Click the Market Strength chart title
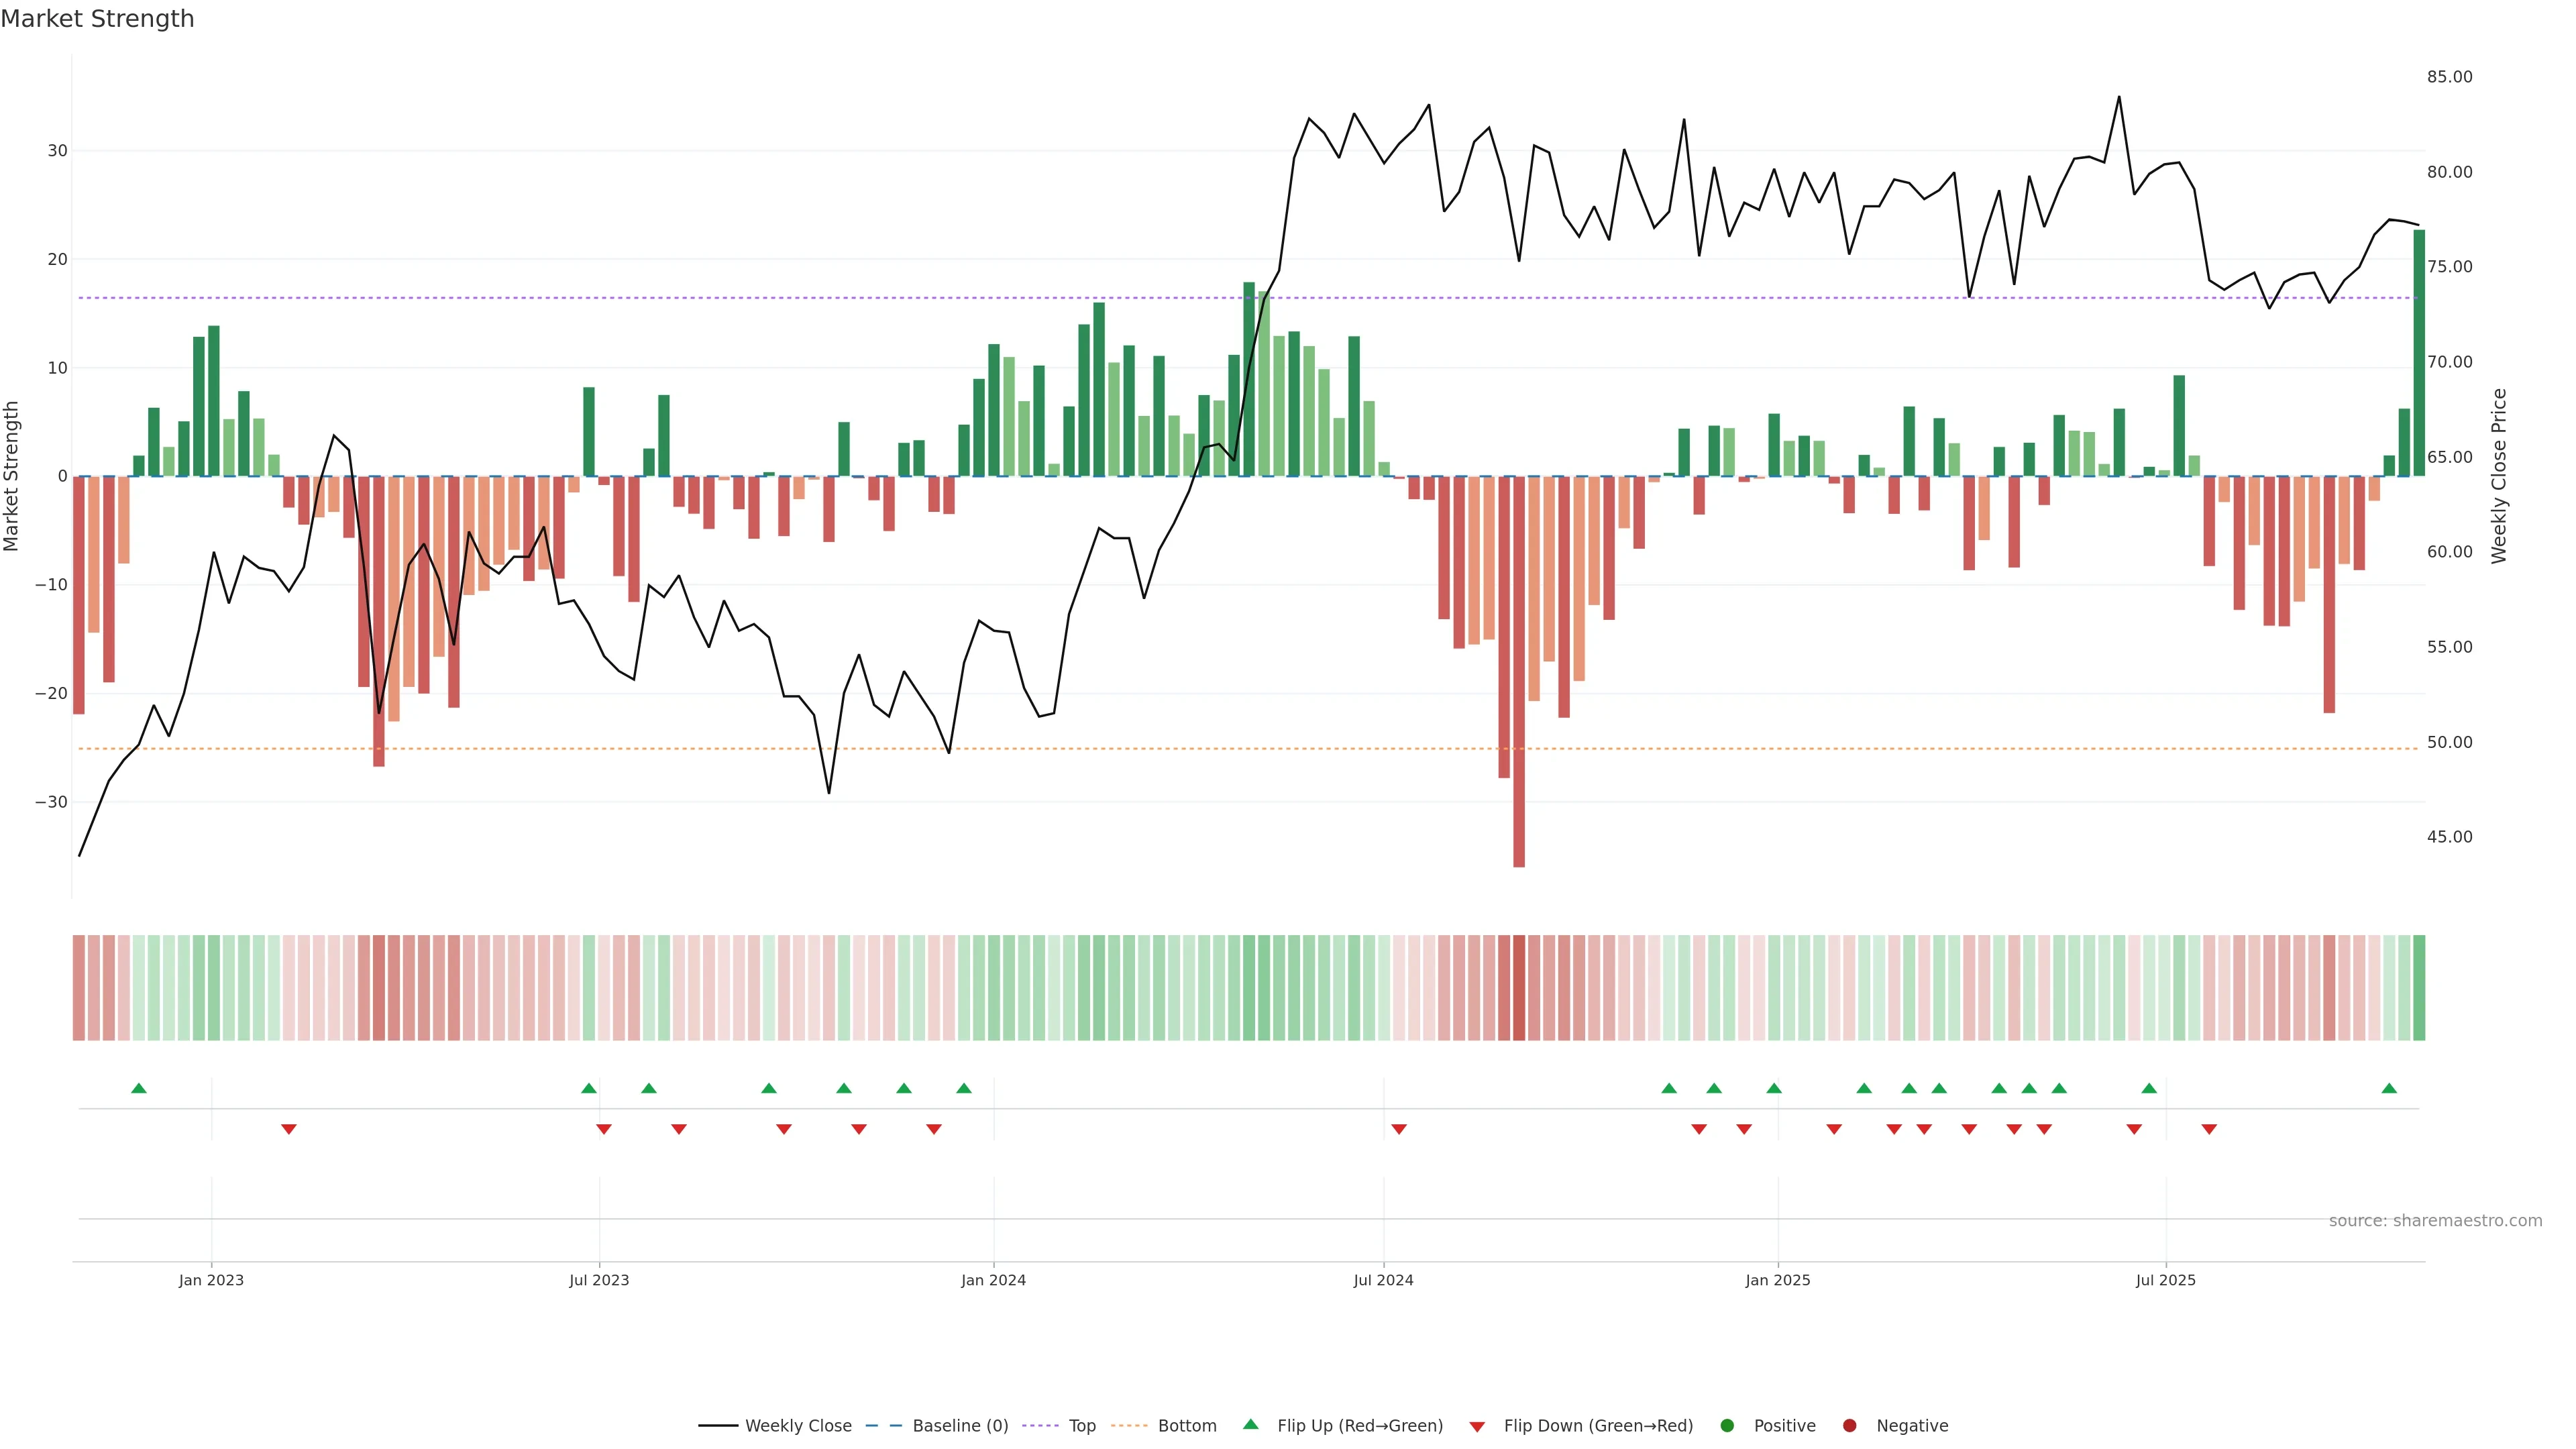 point(97,19)
